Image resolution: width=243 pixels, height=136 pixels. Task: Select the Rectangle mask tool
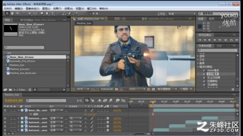tap(42, 13)
